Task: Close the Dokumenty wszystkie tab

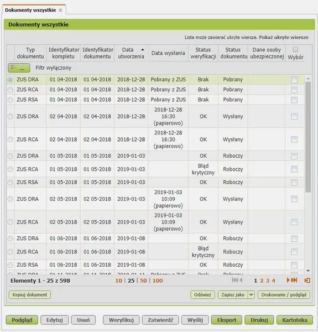Action: (x=60, y=10)
